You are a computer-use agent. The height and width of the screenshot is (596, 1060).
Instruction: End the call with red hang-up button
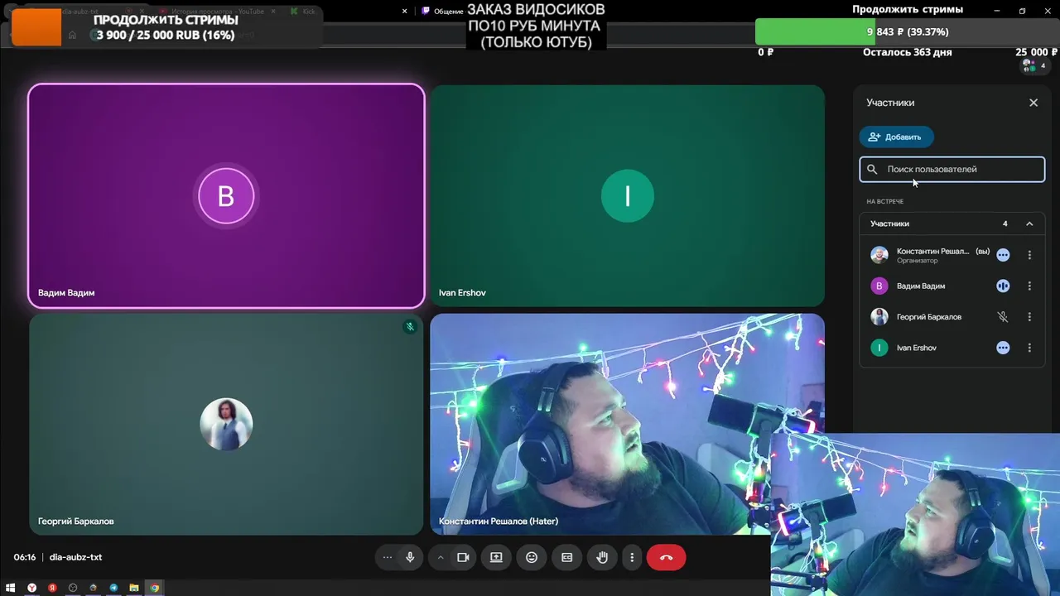[x=667, y=558]
